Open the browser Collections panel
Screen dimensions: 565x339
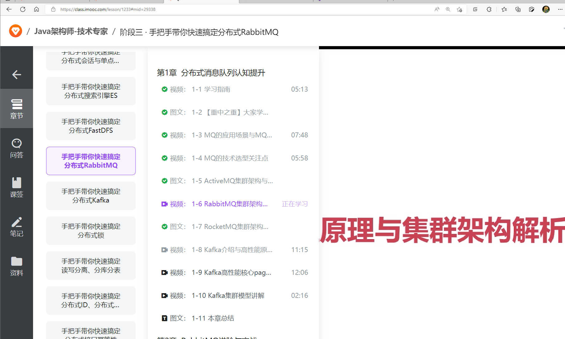pyautogui.click(x=518, y=9)
